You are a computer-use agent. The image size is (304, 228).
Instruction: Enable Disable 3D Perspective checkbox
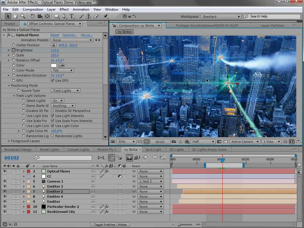click(x=52, y=111)
